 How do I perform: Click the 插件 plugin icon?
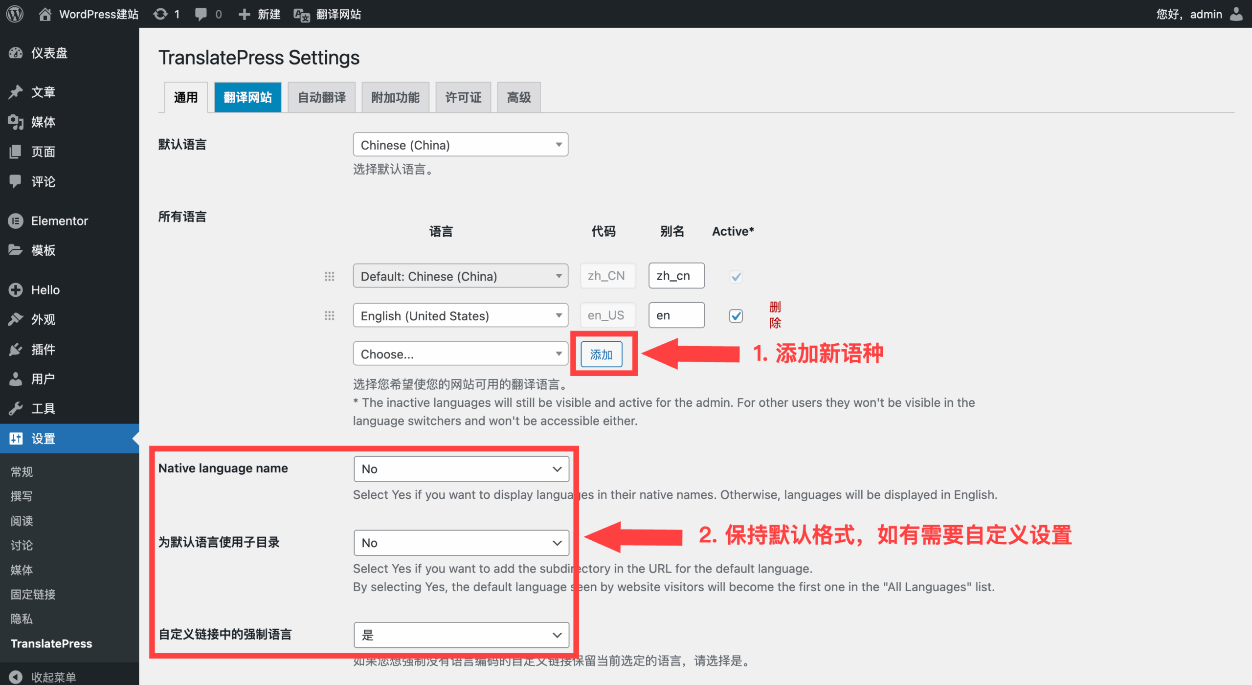pos(16,349)
